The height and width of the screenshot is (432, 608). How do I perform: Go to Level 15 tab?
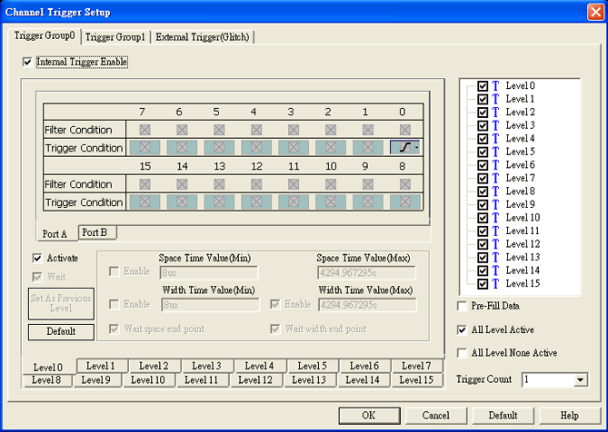pos(416,380)
